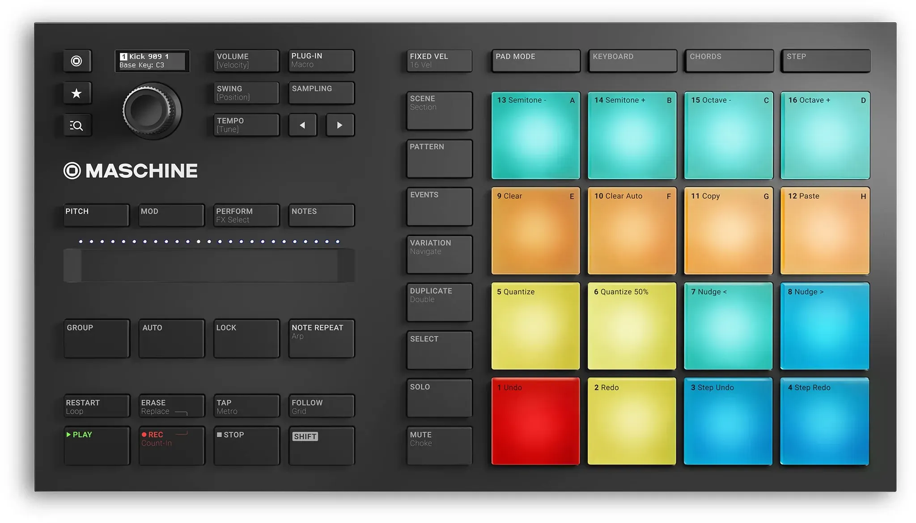Open the browser search button
Image resolution: width=916 pixels, height=523 pixels.
(77, 126)
